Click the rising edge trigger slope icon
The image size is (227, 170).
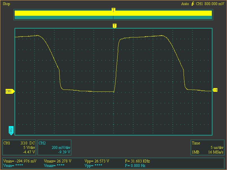193,4
